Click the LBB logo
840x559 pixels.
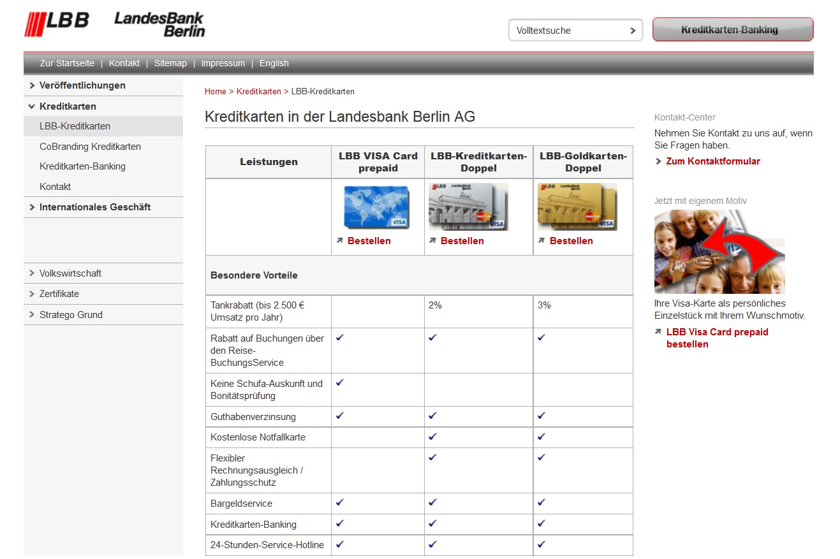coord(57,24)
